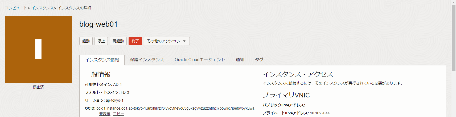
Task: Click the コピー link to copy OCID
Action: click(x=118, y=114)
